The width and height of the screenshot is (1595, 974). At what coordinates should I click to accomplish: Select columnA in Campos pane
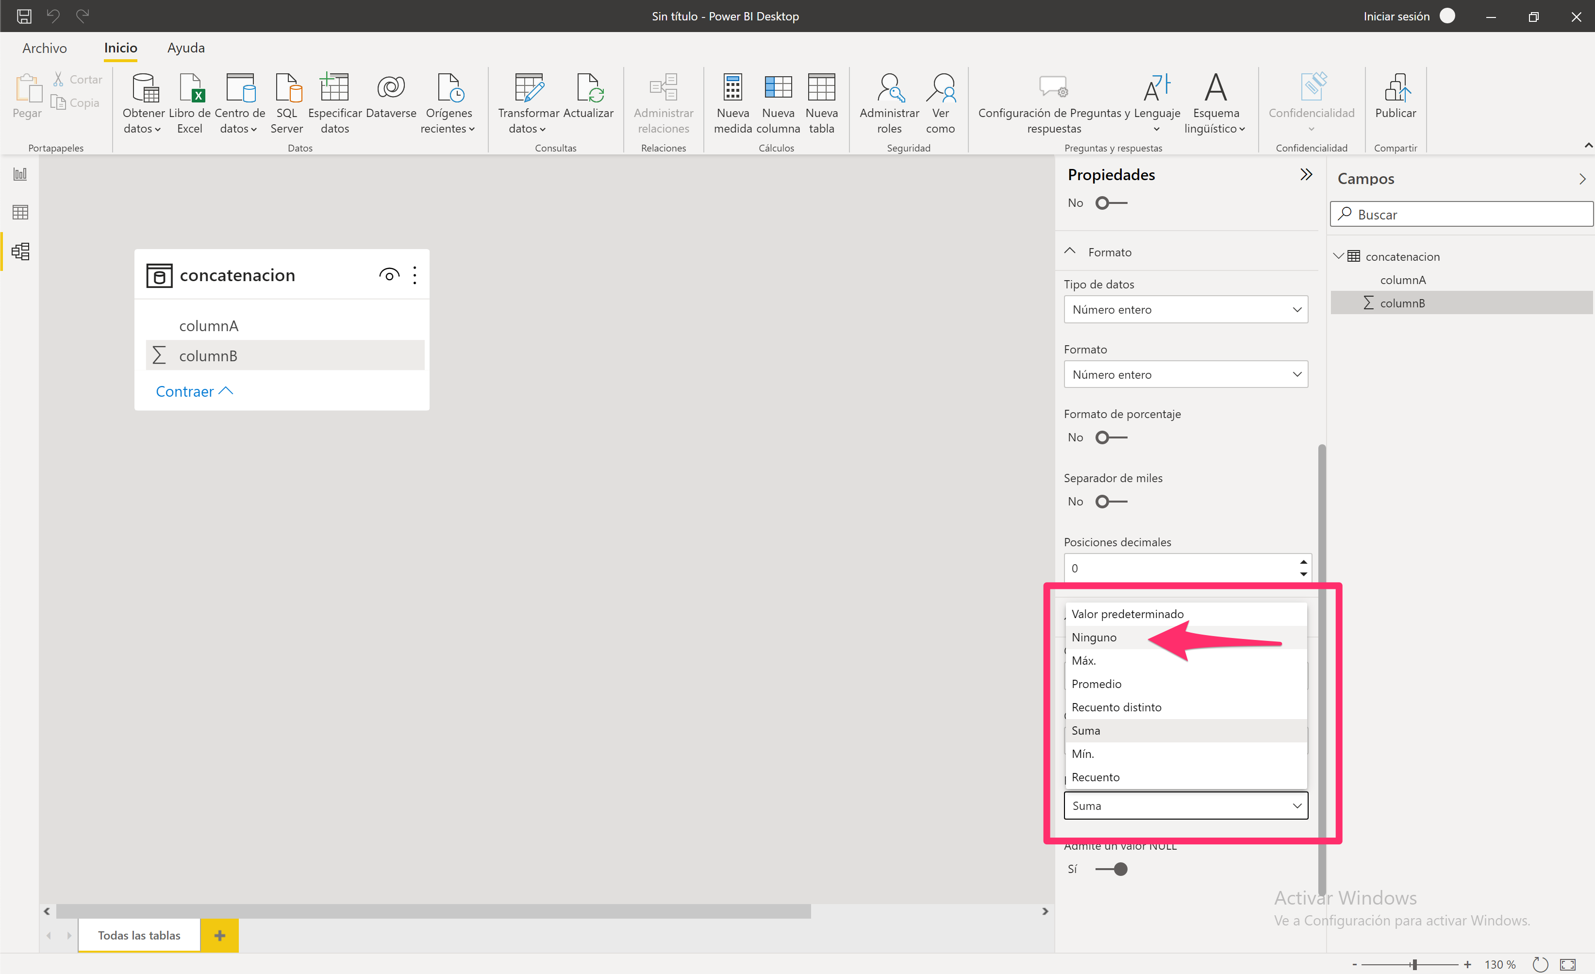tap(1462, 280)
